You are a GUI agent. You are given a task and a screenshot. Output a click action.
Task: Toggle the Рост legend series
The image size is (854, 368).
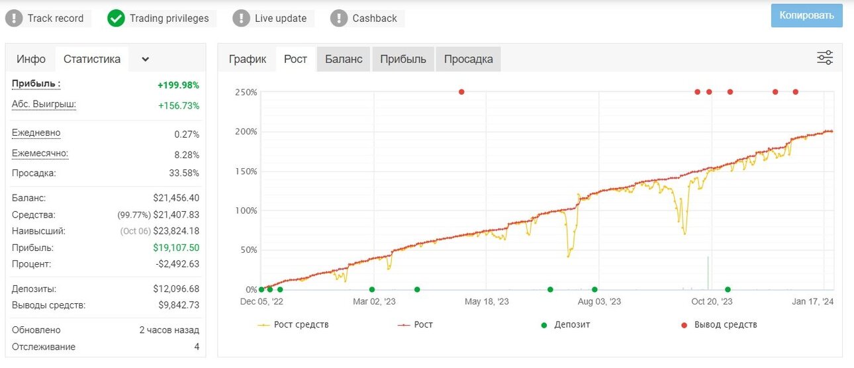(x=415, y=325)
